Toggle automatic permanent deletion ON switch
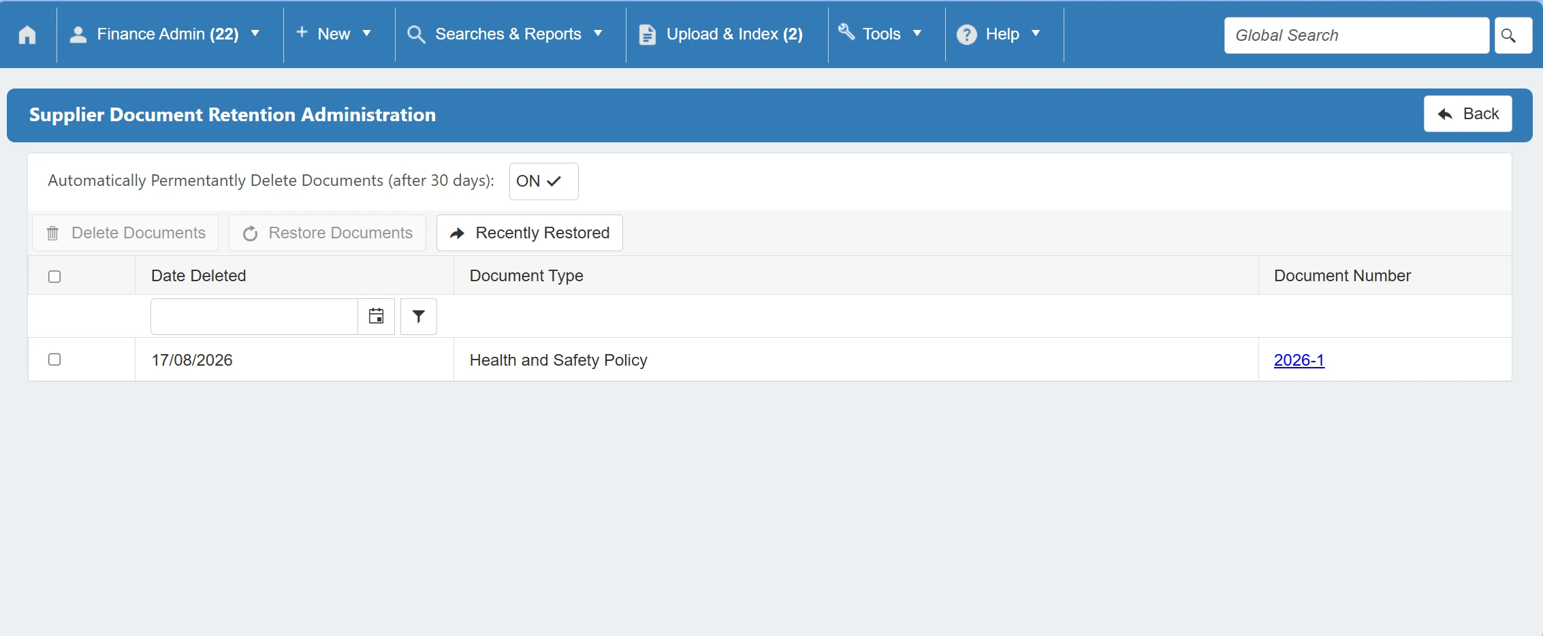The width and height of the screenshot is (1543, 636). tap(543, 181)
